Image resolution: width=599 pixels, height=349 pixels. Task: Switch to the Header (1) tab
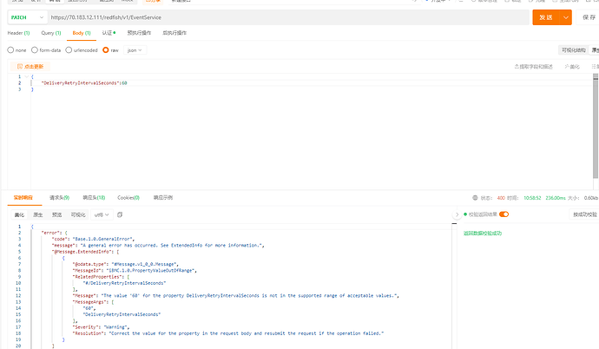(x=18, y=33)
